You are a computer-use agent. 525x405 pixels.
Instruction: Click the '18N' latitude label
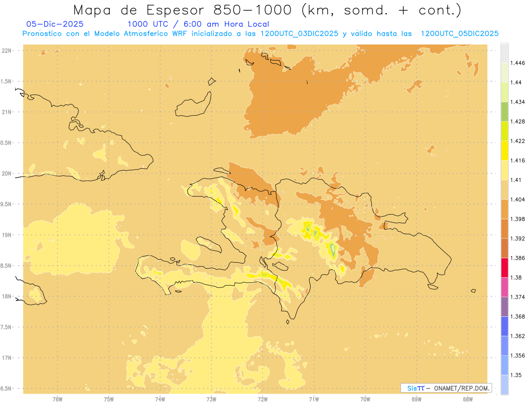(x=7, y=297)
